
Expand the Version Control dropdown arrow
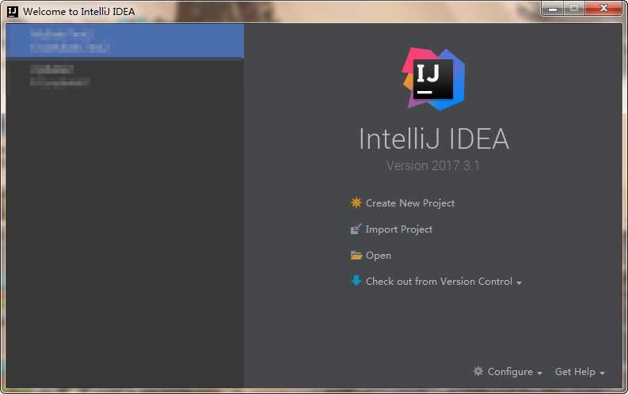tap(519, 282)
